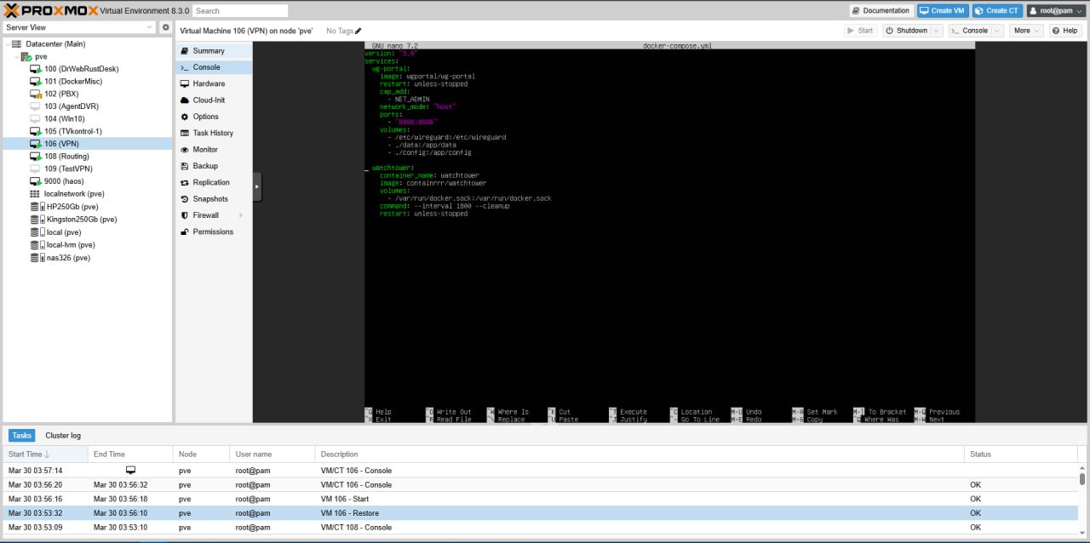Open the Task History section
This screenshot has height=543, width=1090.
214,133
